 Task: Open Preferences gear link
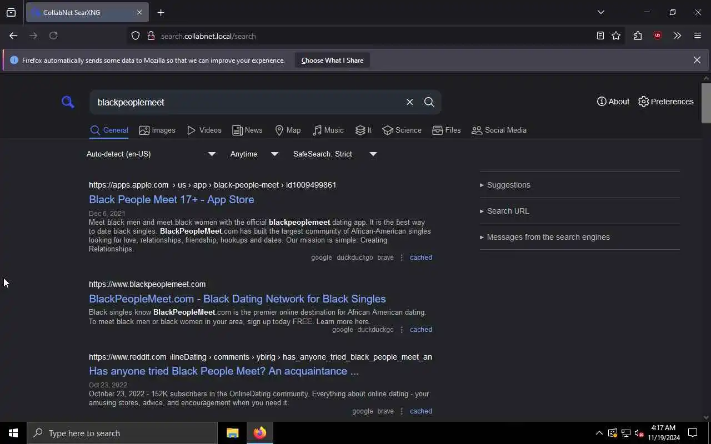click(666, 102)
